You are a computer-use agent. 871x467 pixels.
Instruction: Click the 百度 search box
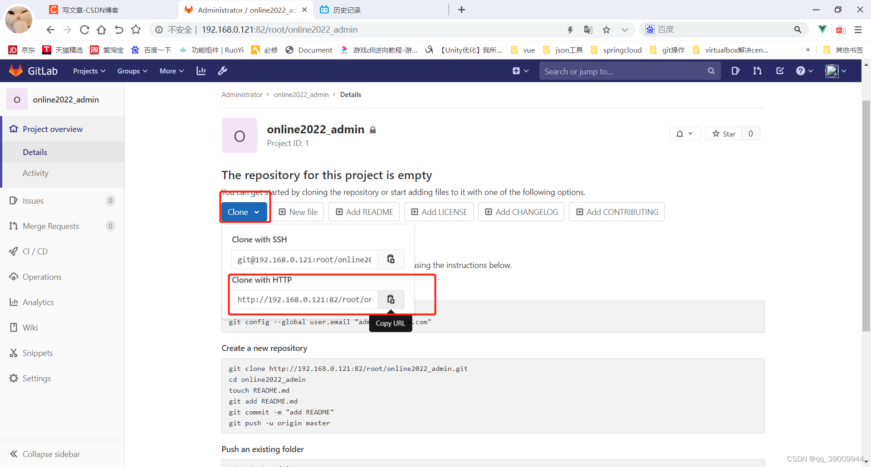(x=724, y=29)
